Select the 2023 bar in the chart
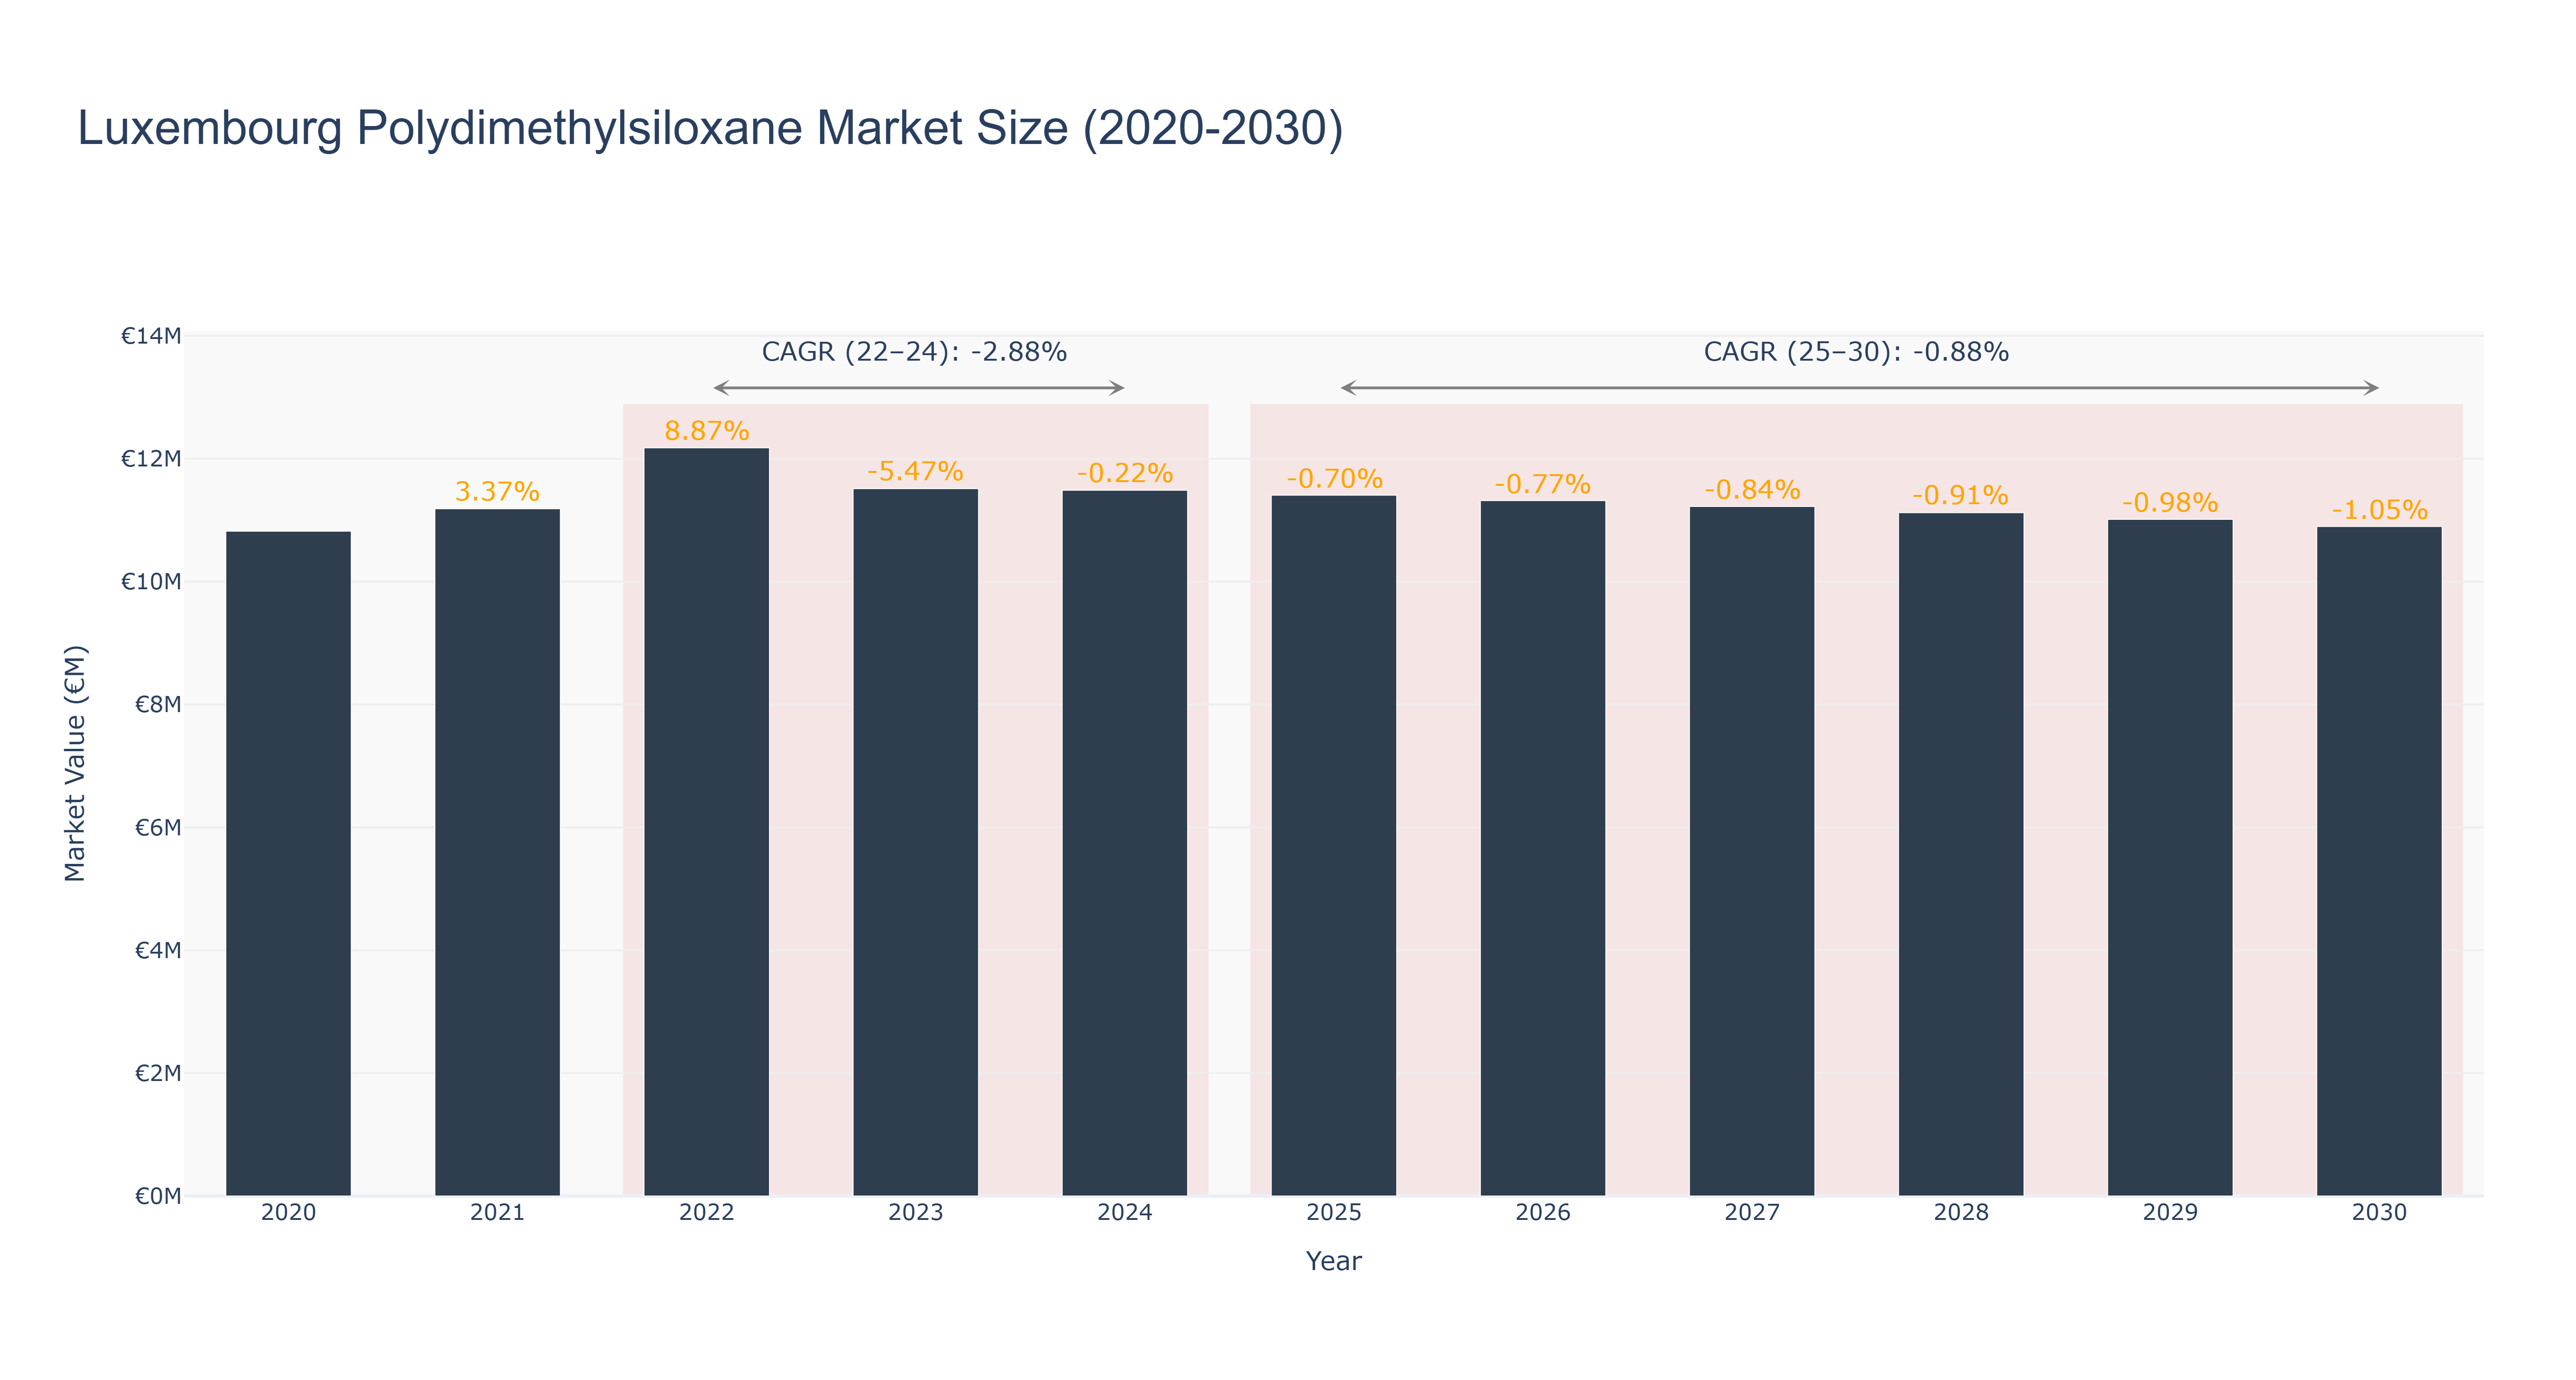Screen dimensions: 2576x1380 click(x=915, y=842)
